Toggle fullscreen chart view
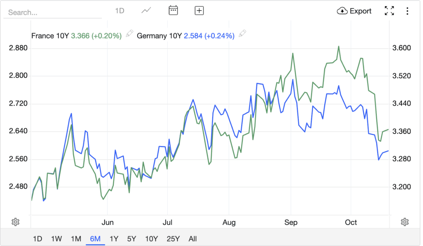This screenshot has width=423, height=246. (x=389, y=11)
